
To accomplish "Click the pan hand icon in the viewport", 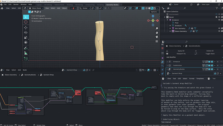I will [157, 33].
